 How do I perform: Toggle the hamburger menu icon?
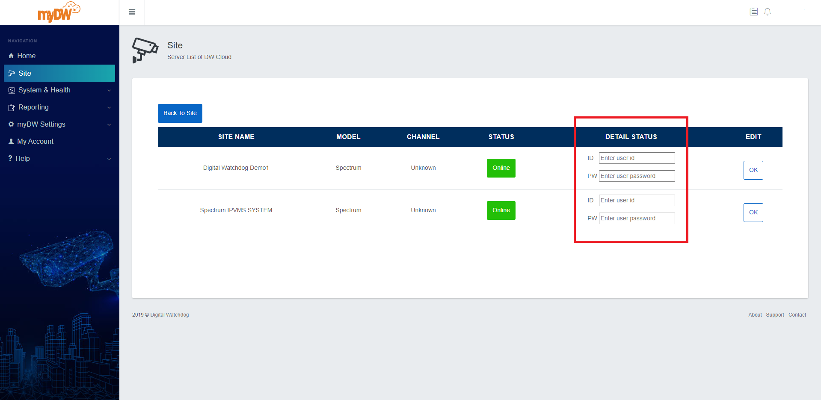(x=132, y=12)
